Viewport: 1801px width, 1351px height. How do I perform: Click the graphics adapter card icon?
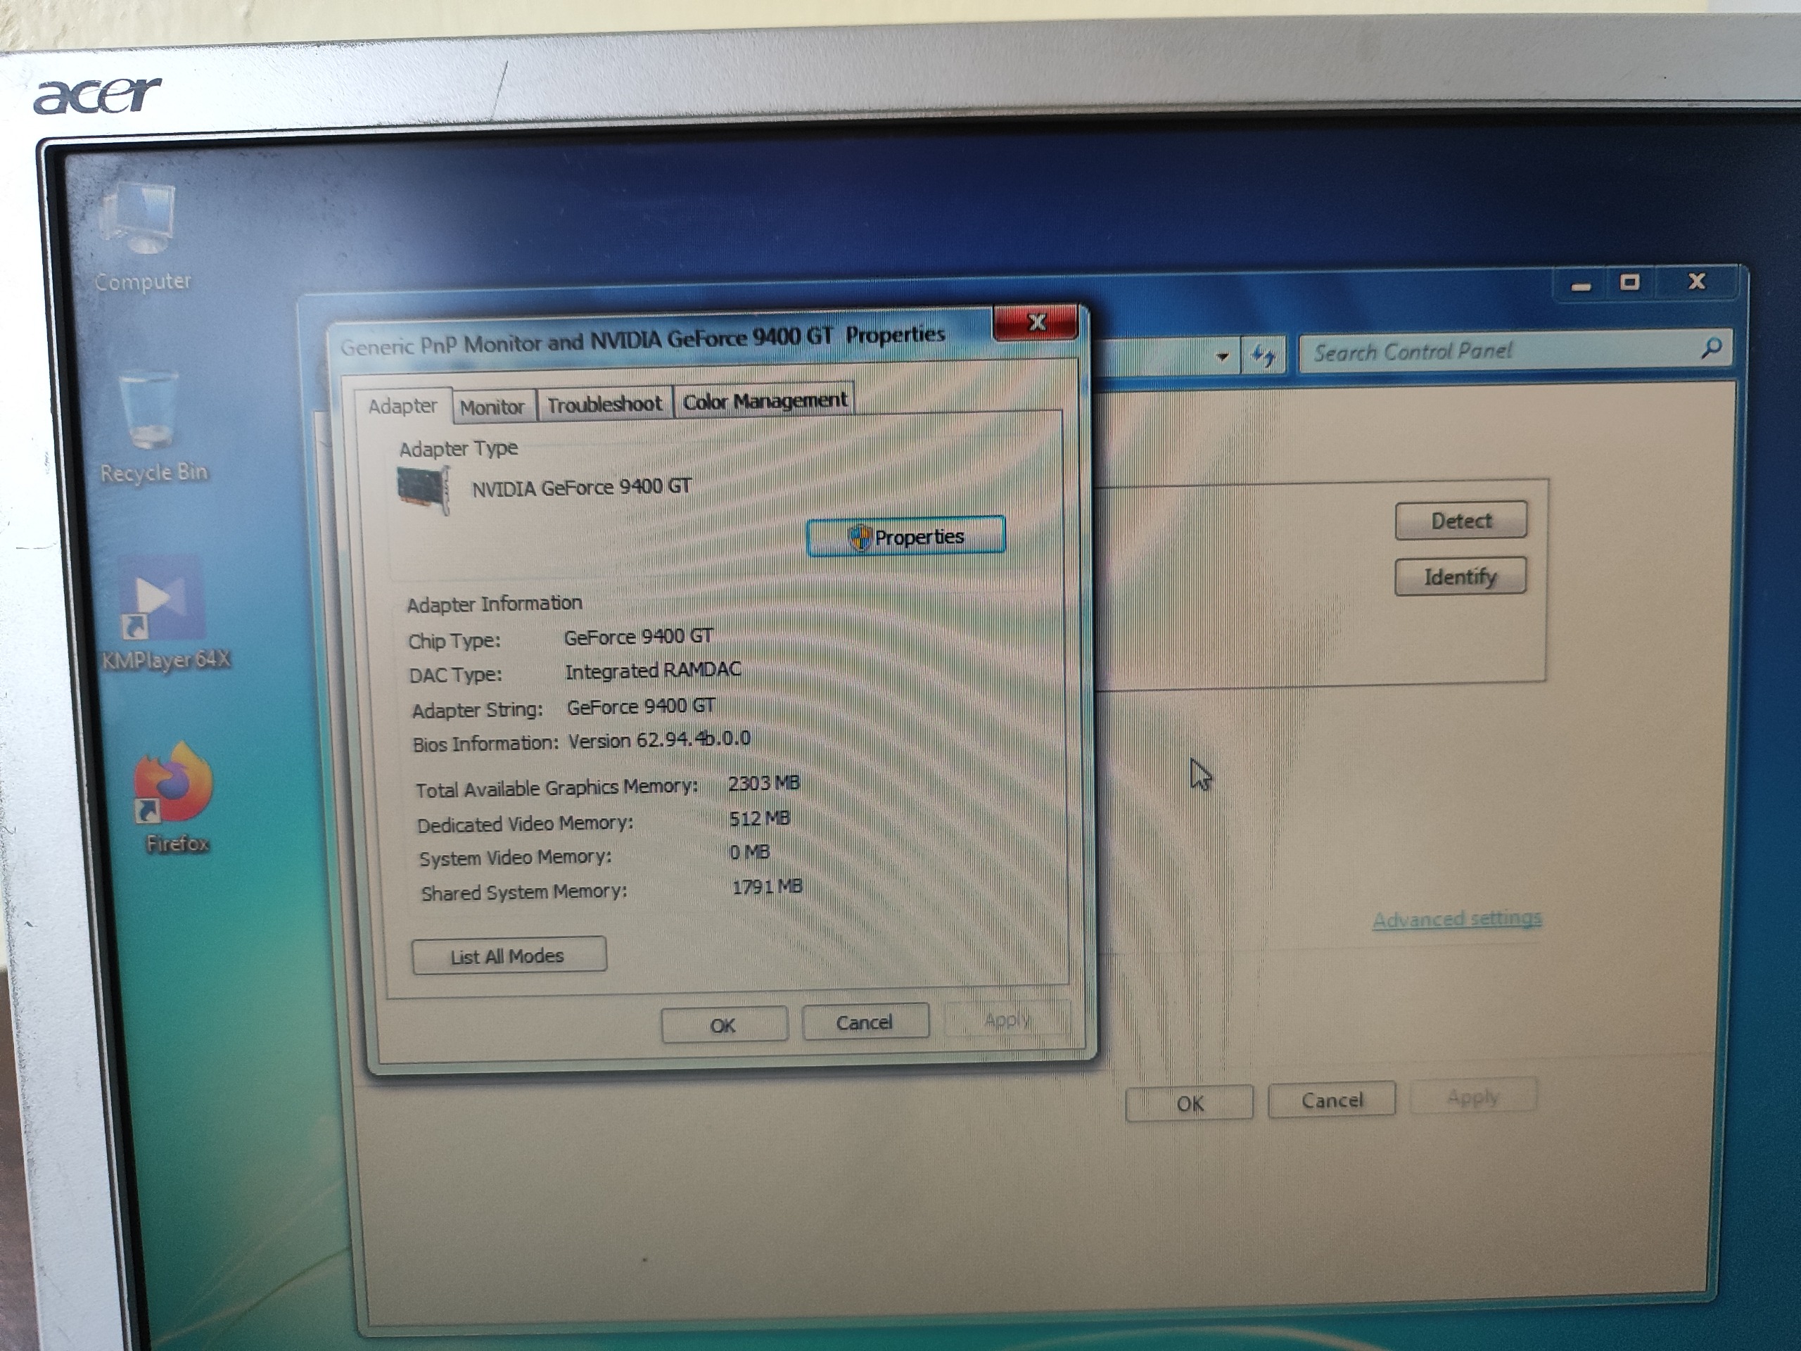424,490
